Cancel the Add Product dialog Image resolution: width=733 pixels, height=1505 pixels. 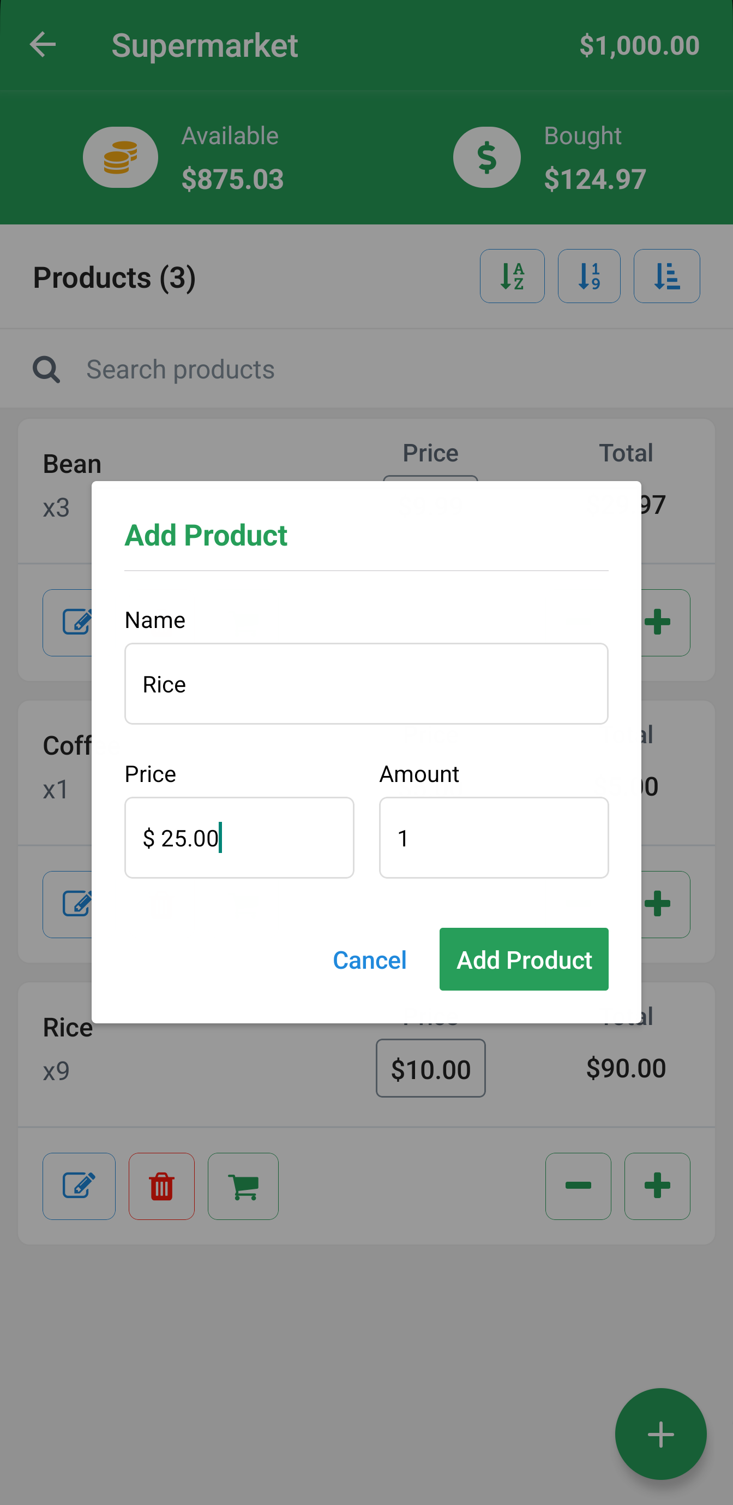tap(369, 960)
